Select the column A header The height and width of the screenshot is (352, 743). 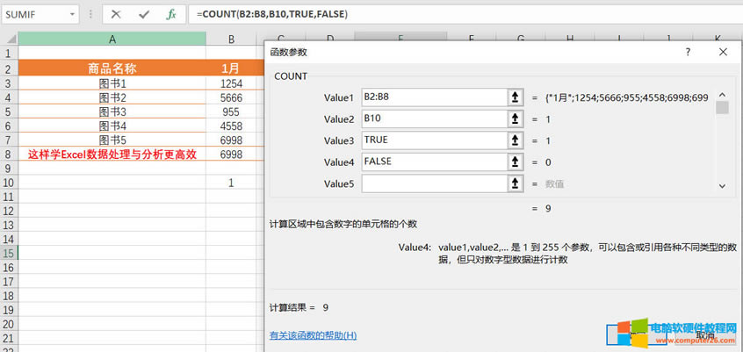(x=112, y=39)
